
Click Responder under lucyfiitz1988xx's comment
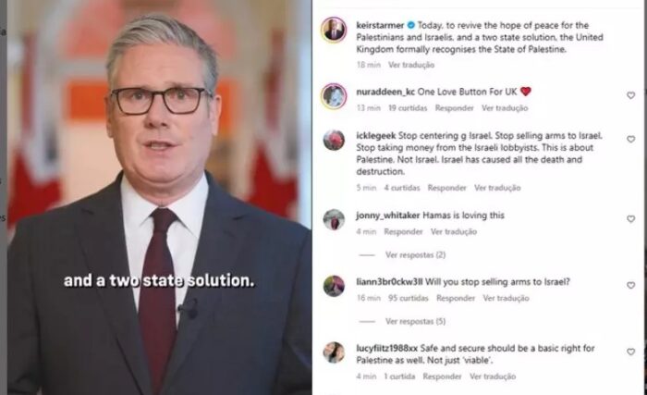coord(442,376)
